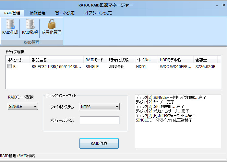Screen dimensions: 227x162
Task: Select the HDD1 tray cell
Action: (x=141, y=67)
